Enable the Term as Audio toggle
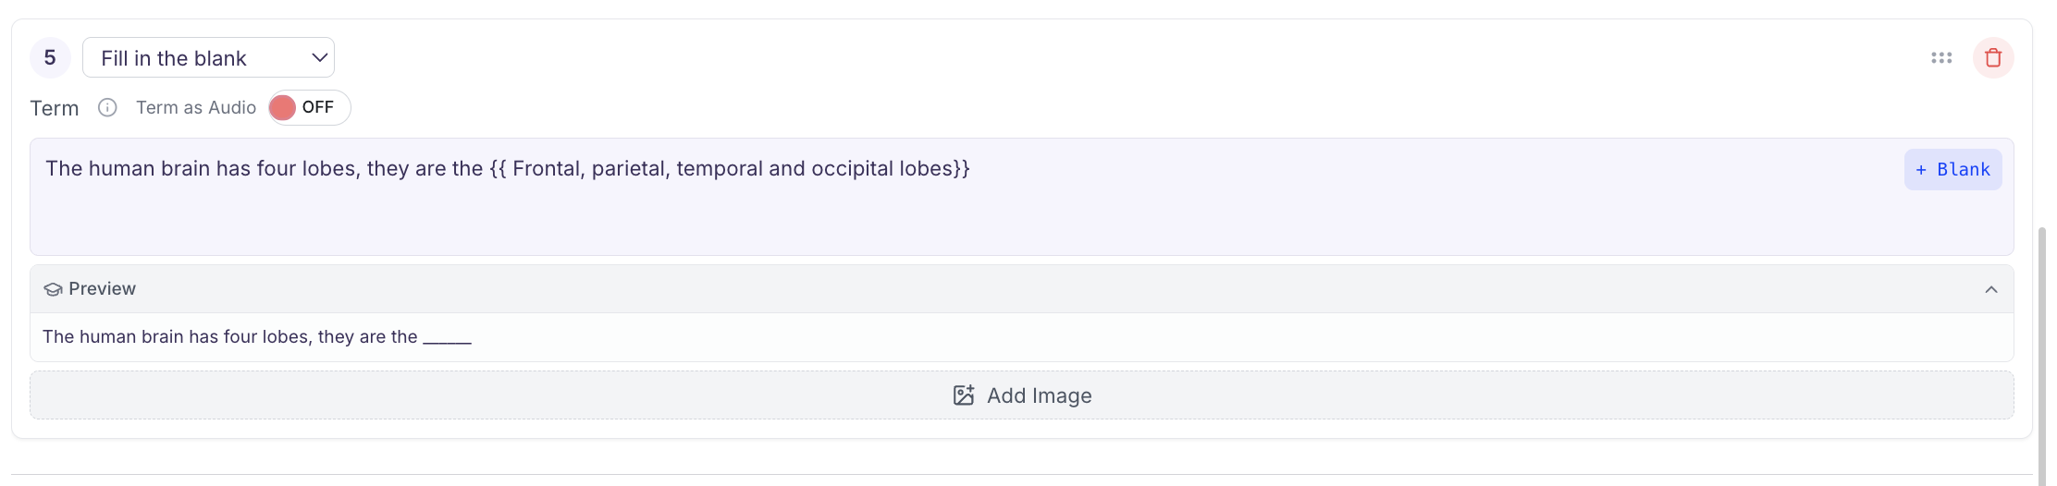This screenshot has height=486, width=2057. [x=309, y=108]
